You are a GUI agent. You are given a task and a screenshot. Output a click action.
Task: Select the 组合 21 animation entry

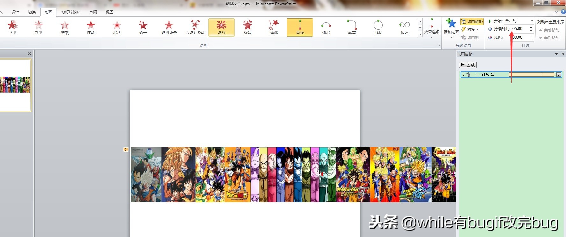coord(511,75)
